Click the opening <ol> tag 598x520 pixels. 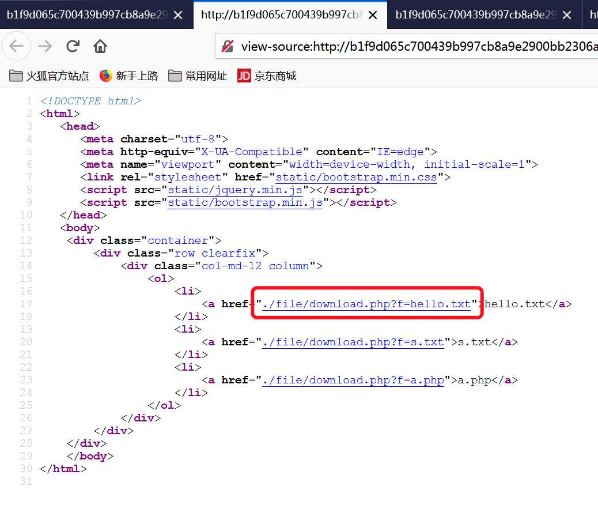[x=161, y=278]
